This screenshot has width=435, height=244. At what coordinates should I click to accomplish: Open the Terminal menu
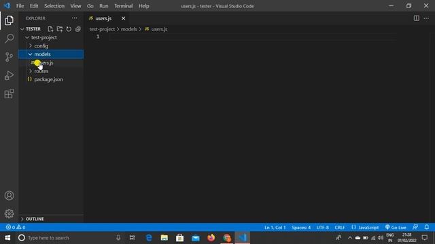point(124,6)
